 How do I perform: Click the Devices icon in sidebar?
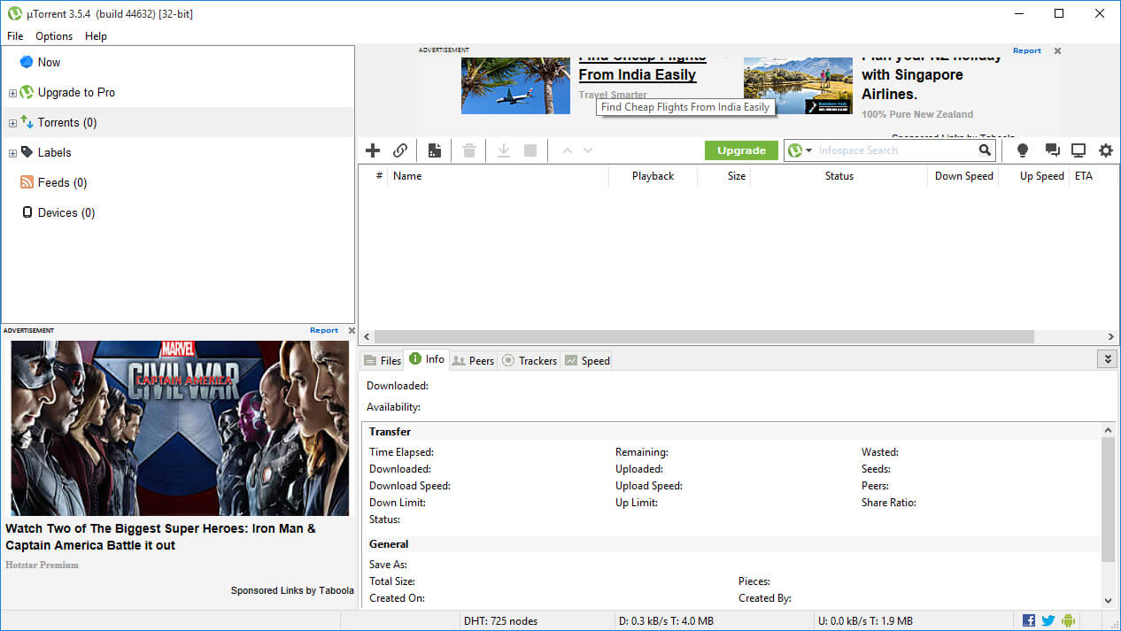pos(27,212)
